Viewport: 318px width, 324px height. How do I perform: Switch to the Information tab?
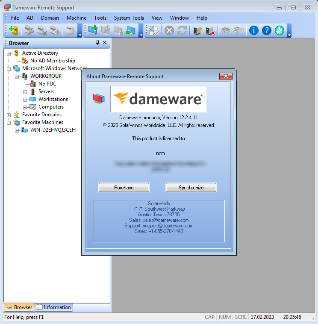[54, 307]
